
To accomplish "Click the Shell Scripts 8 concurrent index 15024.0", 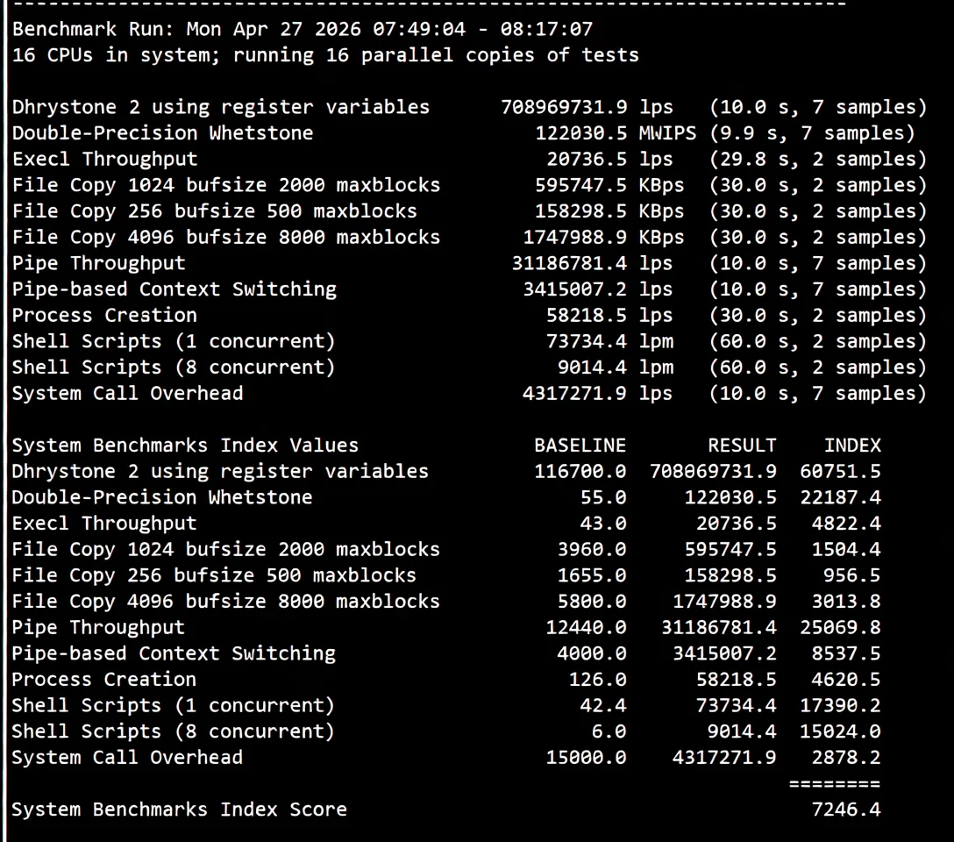I will point(841,731).
